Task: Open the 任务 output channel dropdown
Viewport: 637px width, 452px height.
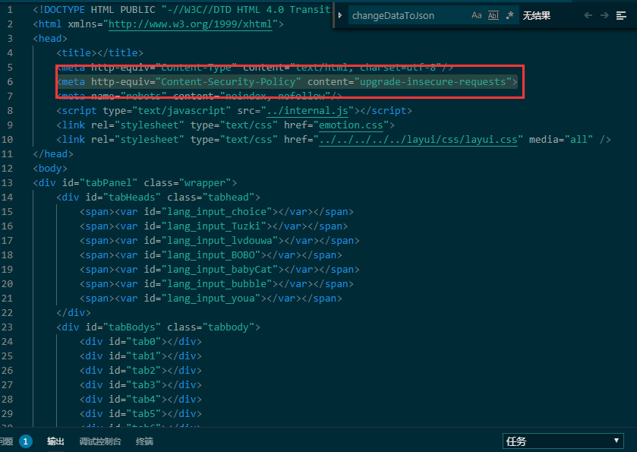Action: click(x=563, y=441)
